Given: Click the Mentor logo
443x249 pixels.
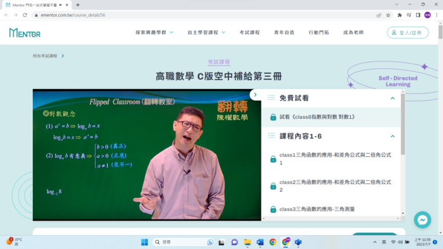Looking at the screenshot, I should [25, 33].
